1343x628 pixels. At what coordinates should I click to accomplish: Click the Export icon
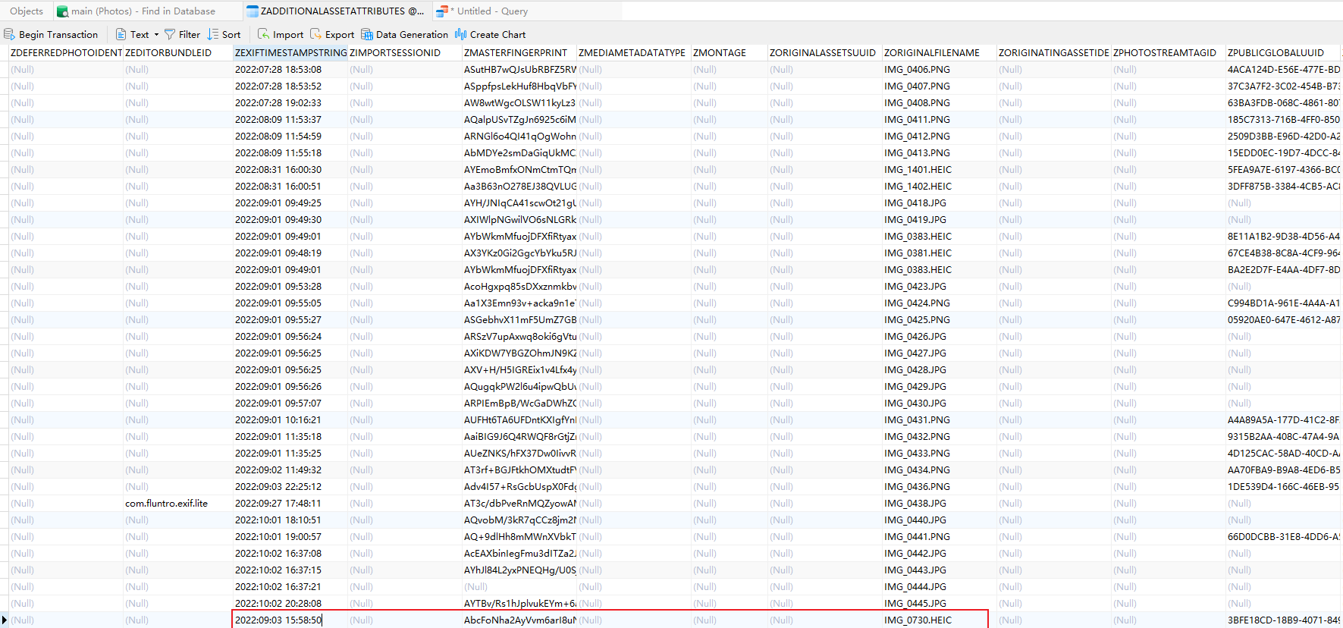(316, 34)
